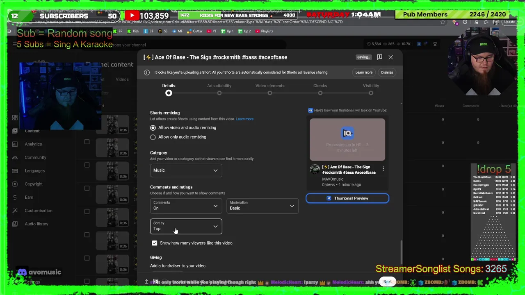This screenshot has width=525, height=295.
Task: Click the upload status arrow icon in dialog footer
Action: [146, 281]
